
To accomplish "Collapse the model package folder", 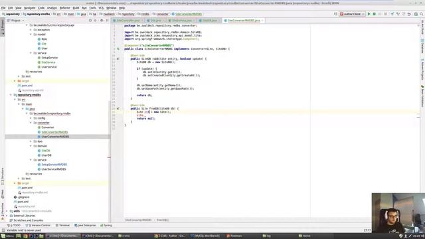I will tap(31, 35).
